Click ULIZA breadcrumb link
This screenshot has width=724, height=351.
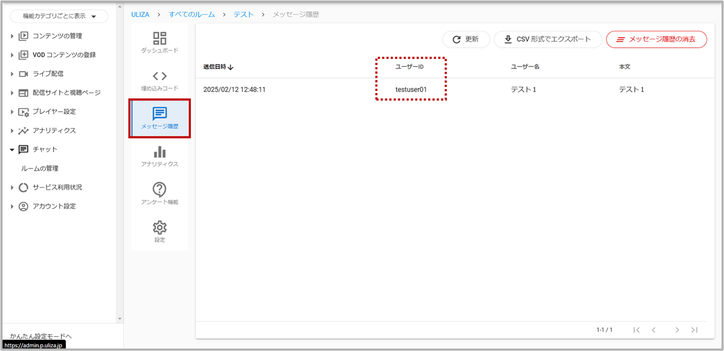point(140,15)
